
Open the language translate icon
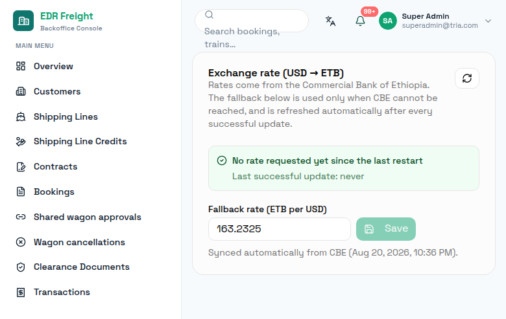point(330,21)
